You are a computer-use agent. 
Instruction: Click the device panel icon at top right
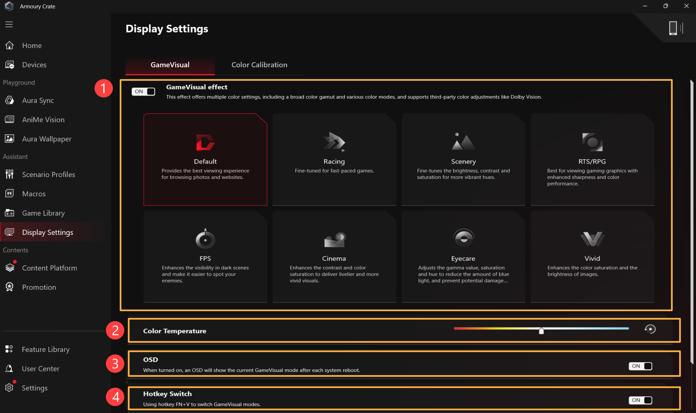[x=676, y=28]
